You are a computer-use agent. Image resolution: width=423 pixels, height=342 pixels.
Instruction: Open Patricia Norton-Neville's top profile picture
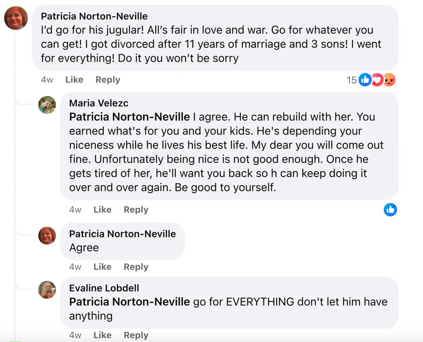[16, 18]
